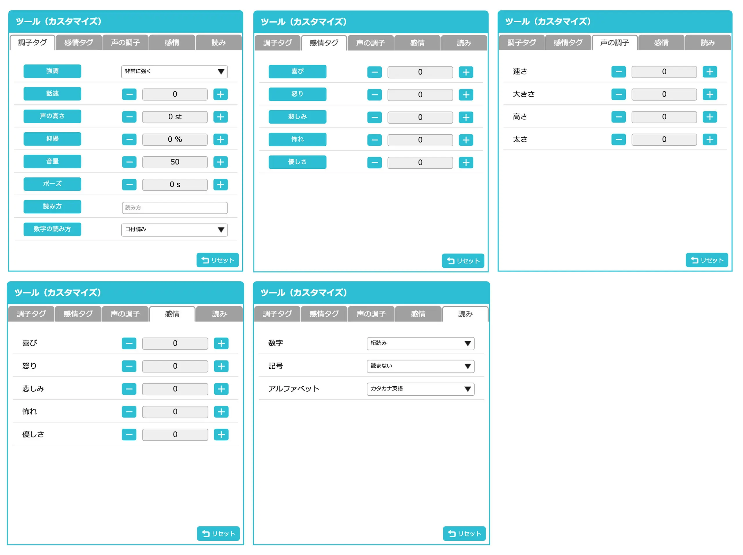Decrease 怒り in 感情タグ panel
The height and width of the screenshot is (555, 743).
374,95
